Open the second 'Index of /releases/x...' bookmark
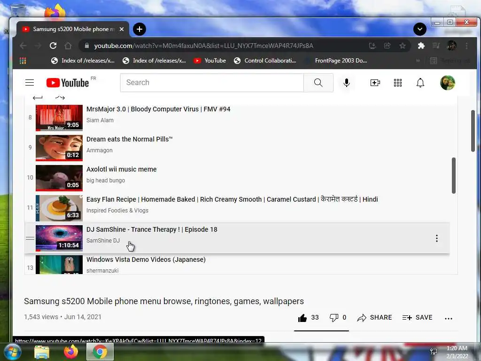 (154, 61)
